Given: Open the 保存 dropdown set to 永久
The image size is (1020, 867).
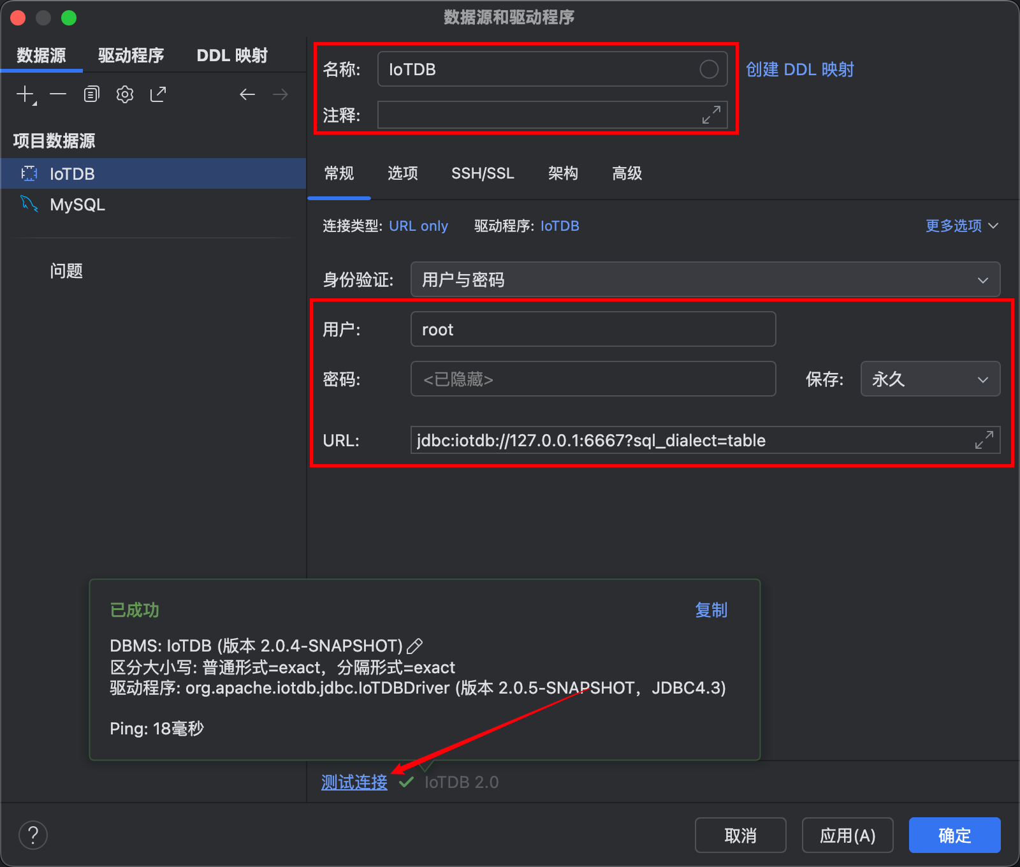Looking at the screenshot, I should click(x=931, y=379).
